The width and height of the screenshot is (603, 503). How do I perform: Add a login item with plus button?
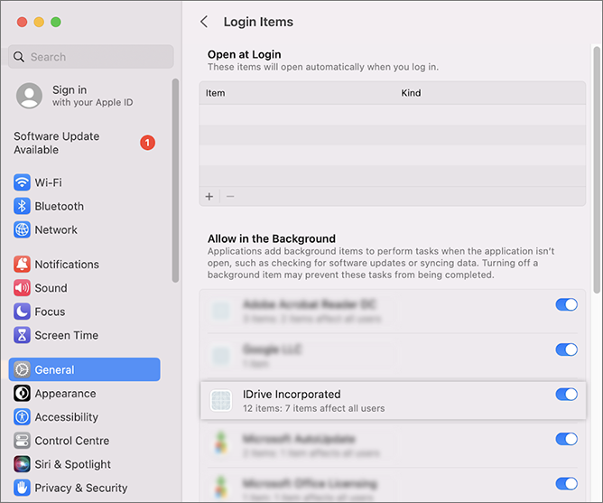(x=209, y=196)
